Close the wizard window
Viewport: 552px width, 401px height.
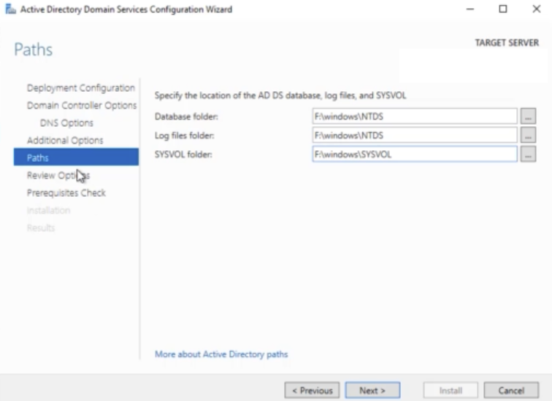click(x=536, y=9)
